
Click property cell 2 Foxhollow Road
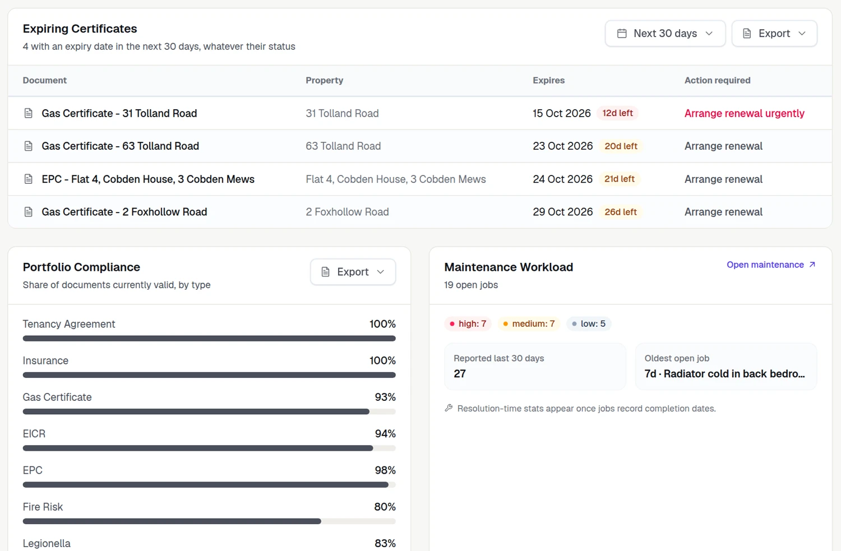point(347,212)
